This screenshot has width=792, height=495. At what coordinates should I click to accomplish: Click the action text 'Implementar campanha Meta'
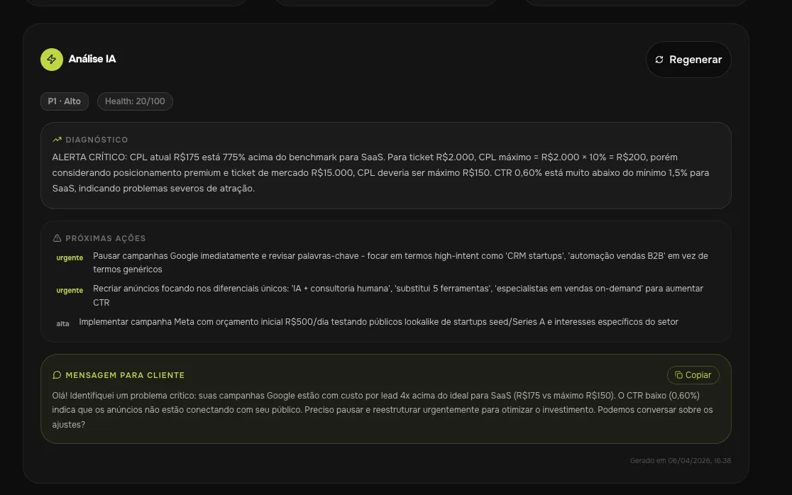click(379, 322)
